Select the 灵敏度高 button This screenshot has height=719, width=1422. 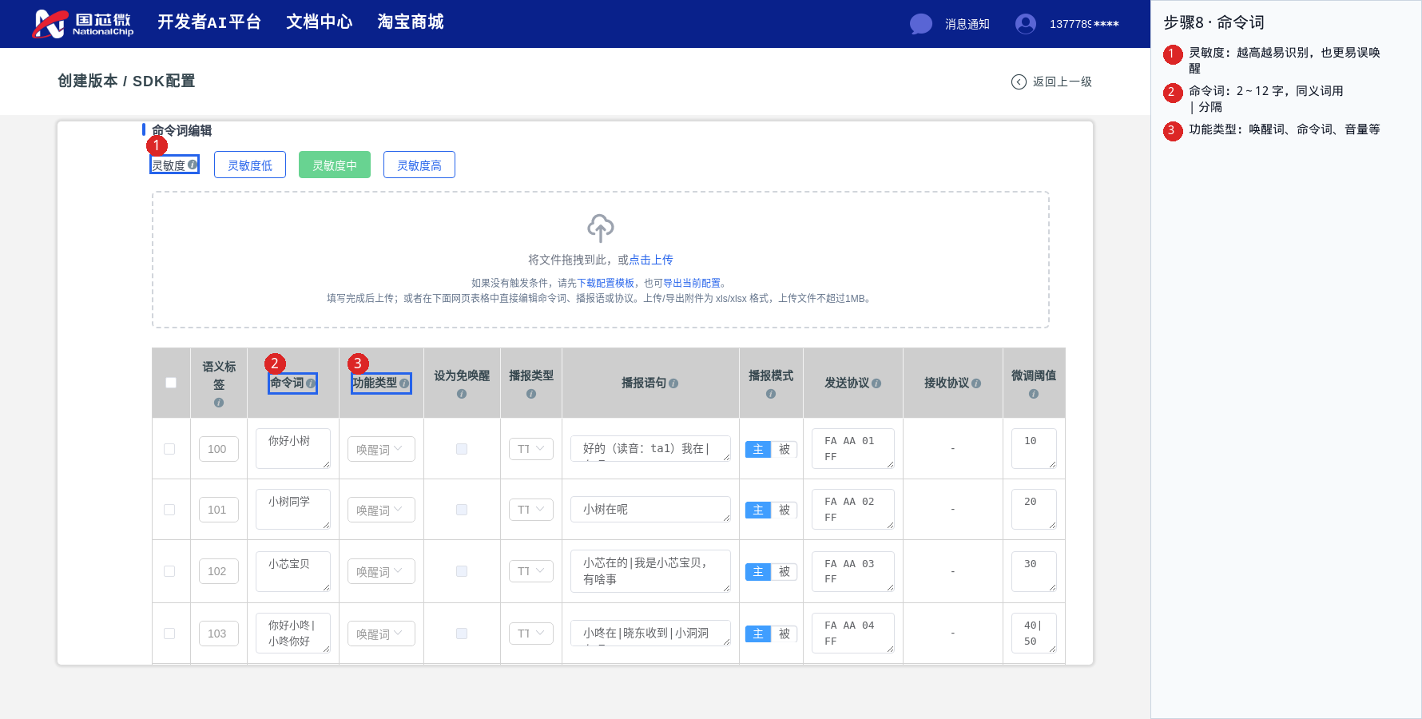[419, 165]
